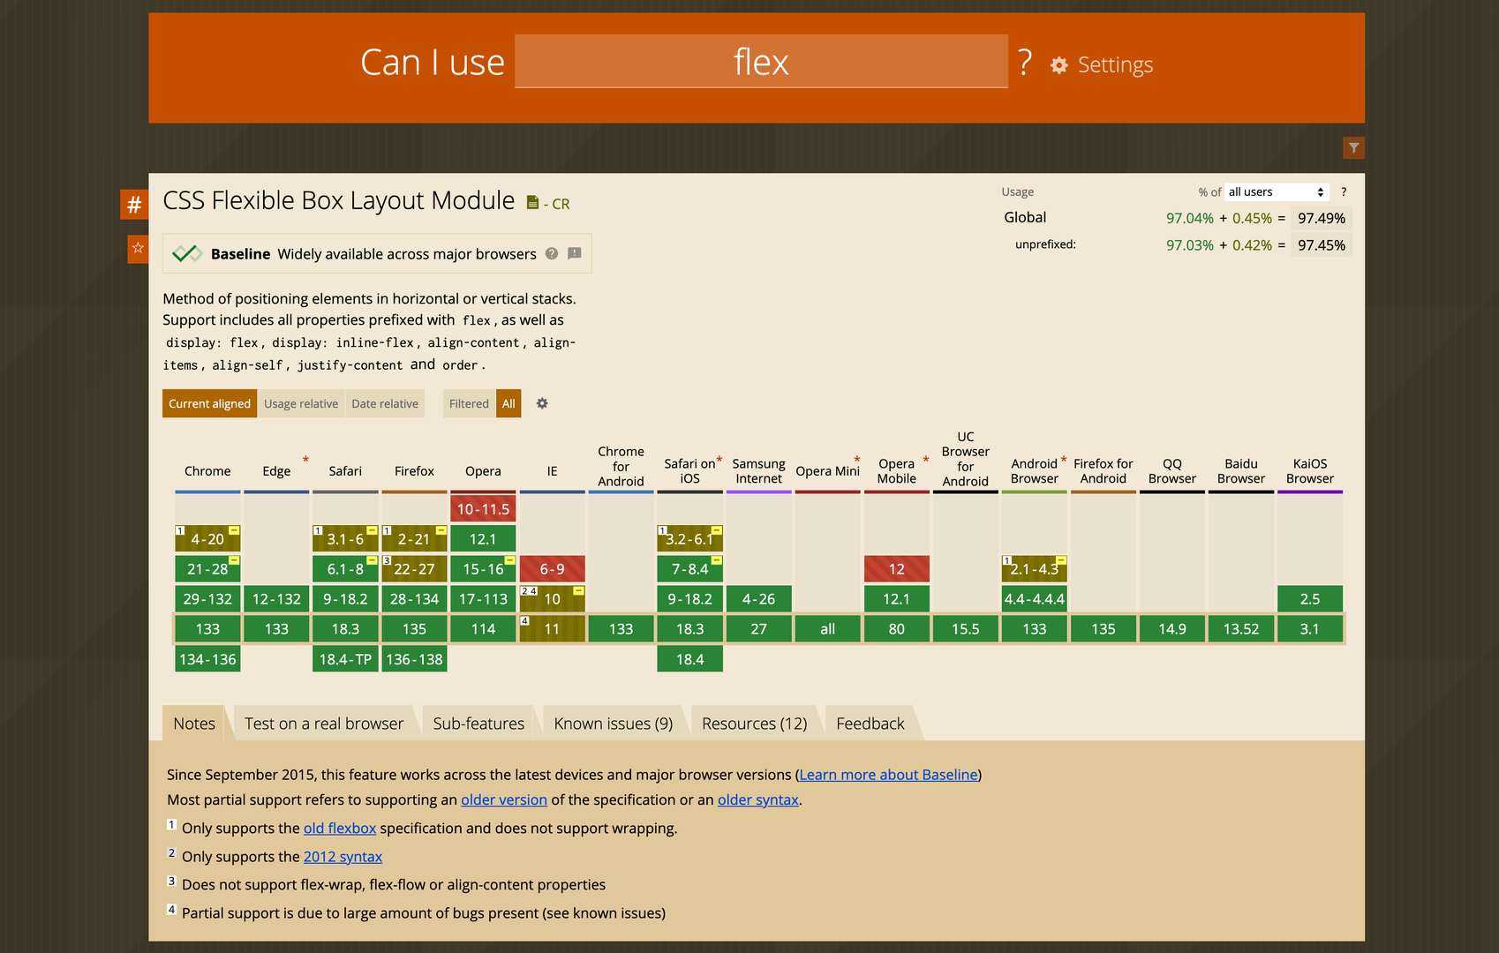This screenshot has width=1499, height=953.
Task: Click the Baseline feedback flag icon
Action: pos(575,254)
